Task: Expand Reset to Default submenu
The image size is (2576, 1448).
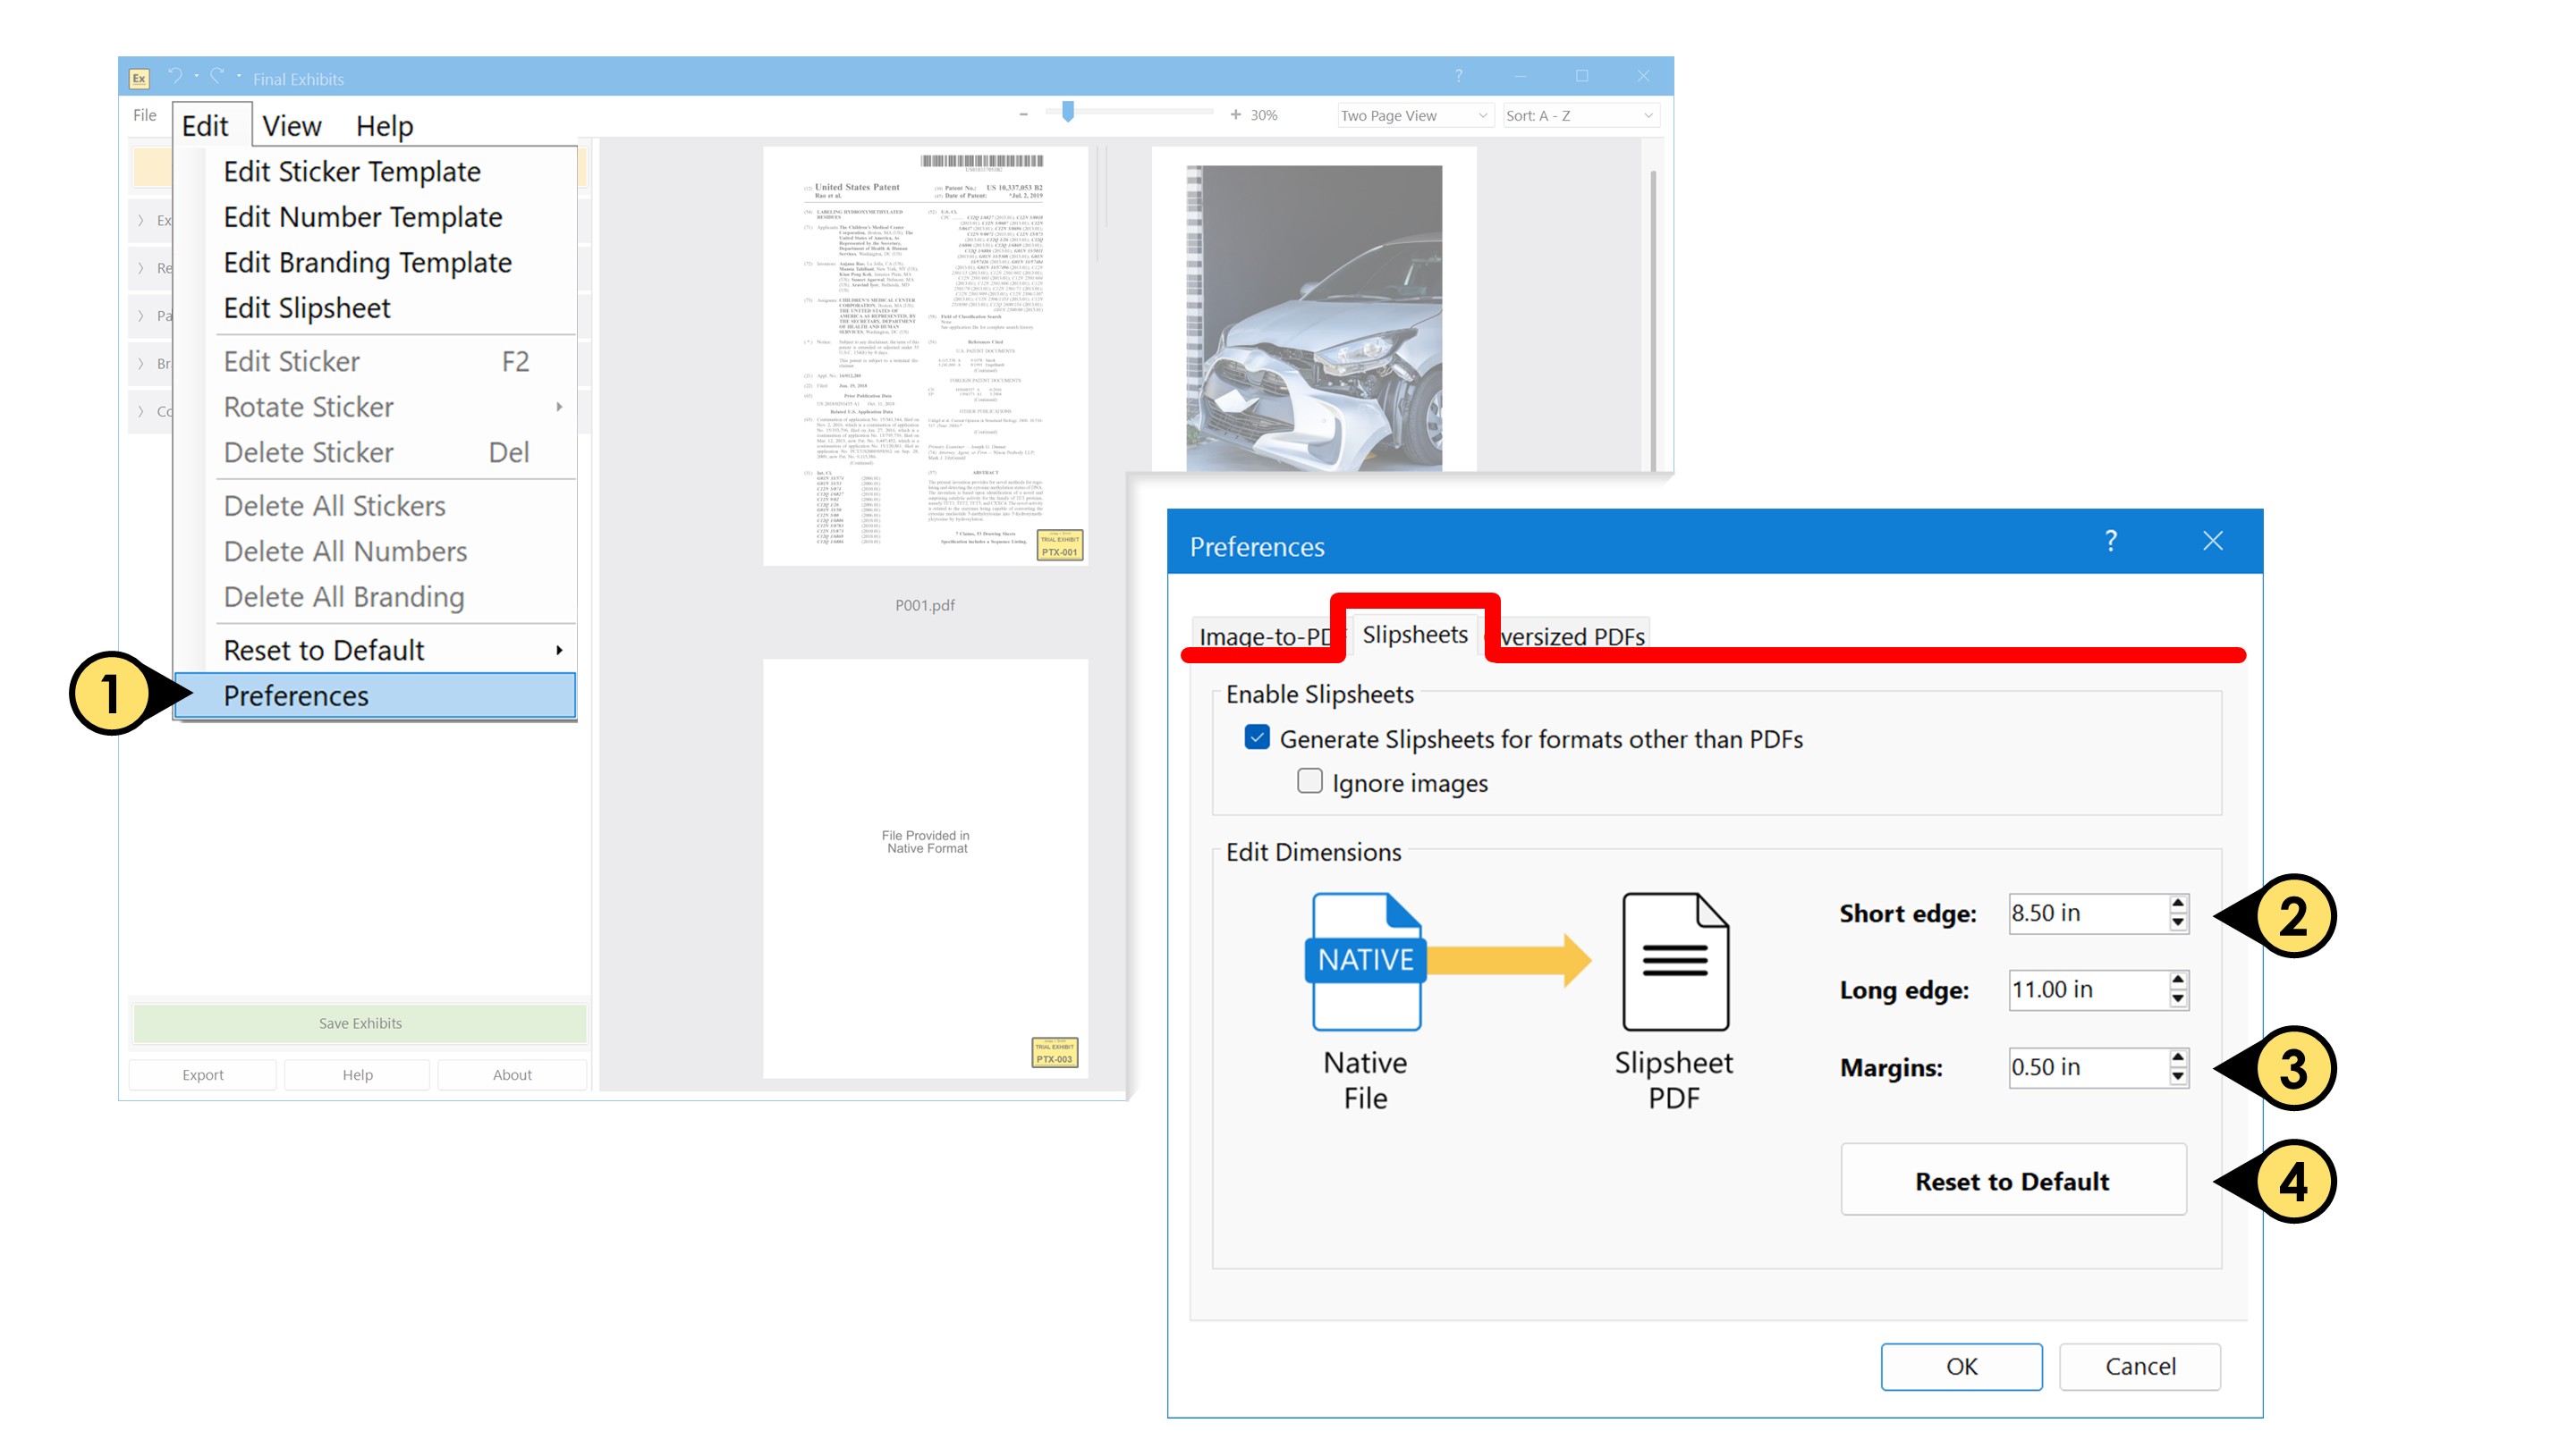Action: pos(376,651)
